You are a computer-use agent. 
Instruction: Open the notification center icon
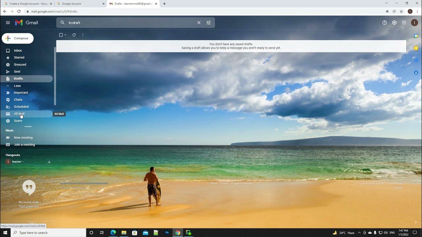[x=415, y=233]
